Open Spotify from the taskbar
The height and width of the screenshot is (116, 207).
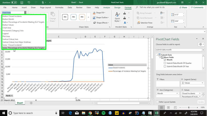[104, 113]
